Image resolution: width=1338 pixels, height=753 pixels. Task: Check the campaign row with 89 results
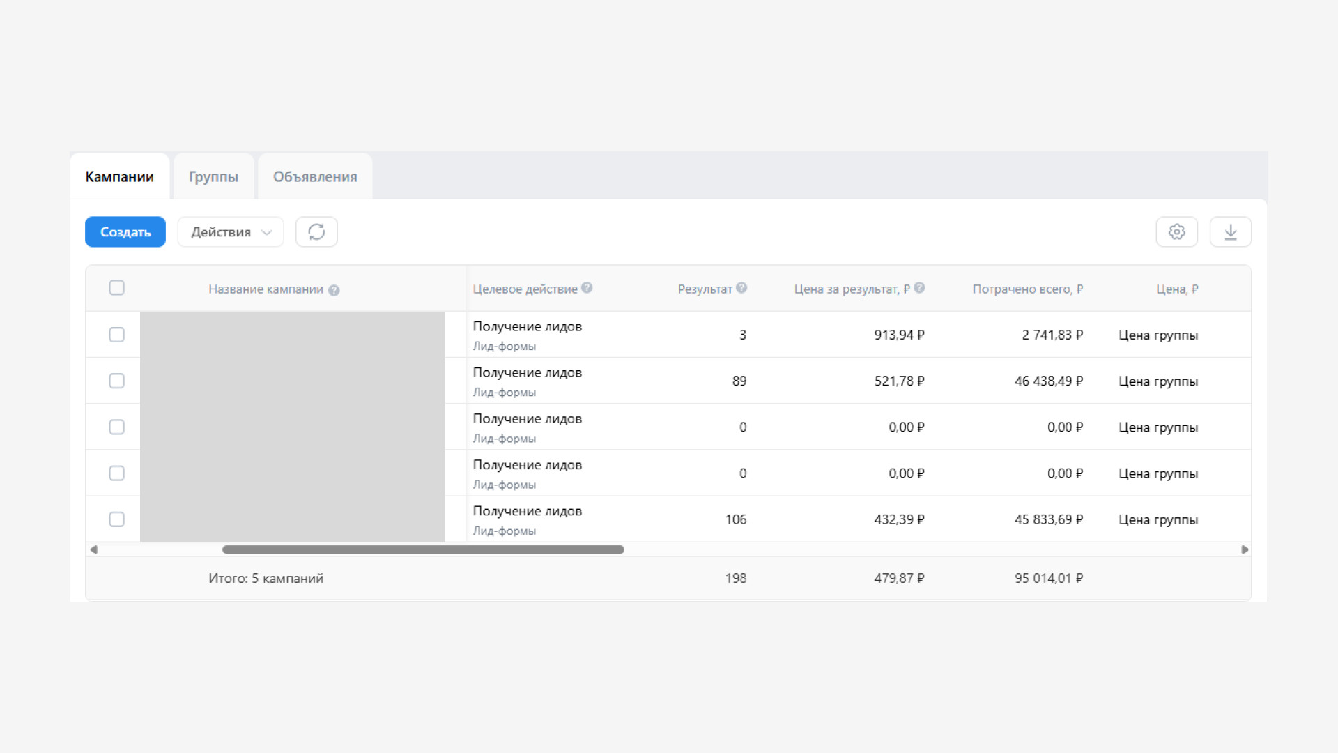tap(116, 381)
